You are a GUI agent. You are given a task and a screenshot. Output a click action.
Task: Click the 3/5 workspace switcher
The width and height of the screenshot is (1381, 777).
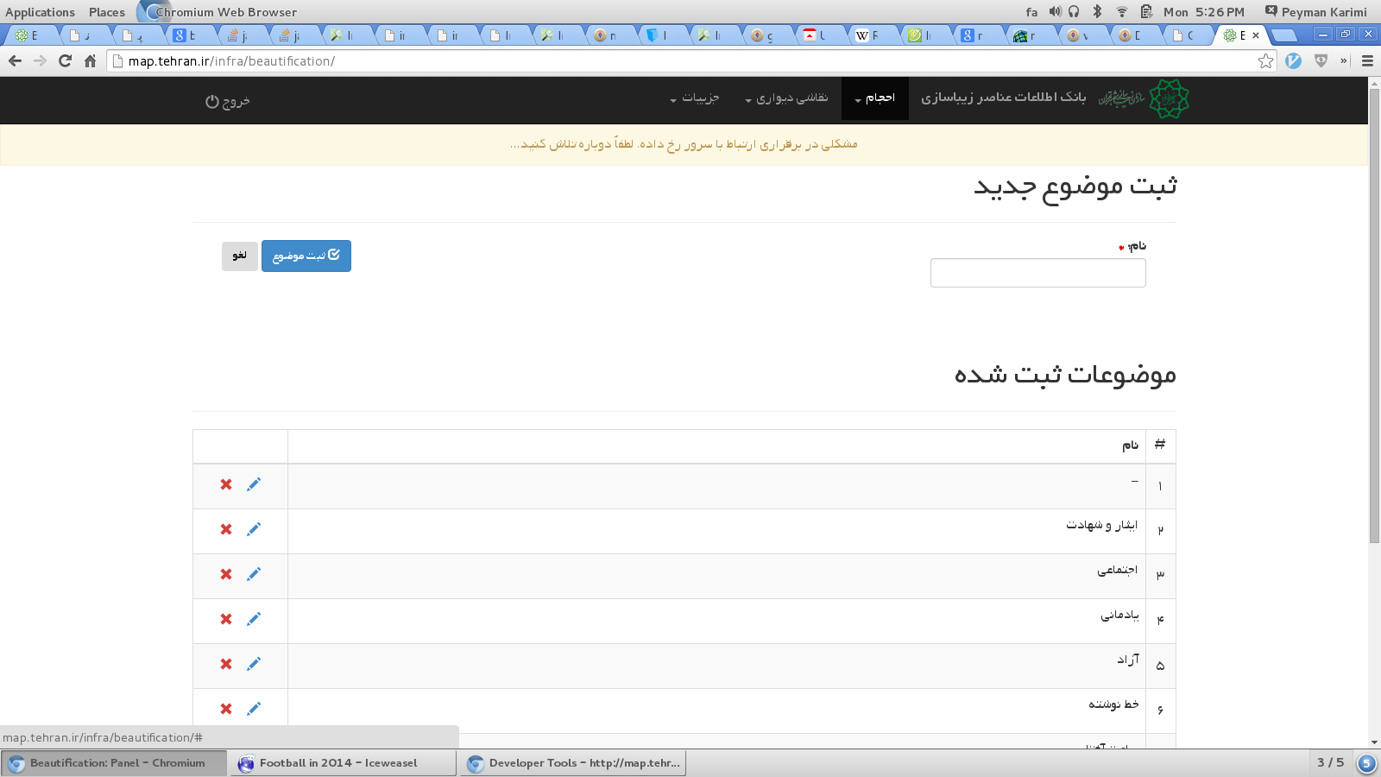click(x=1330, y=762)
